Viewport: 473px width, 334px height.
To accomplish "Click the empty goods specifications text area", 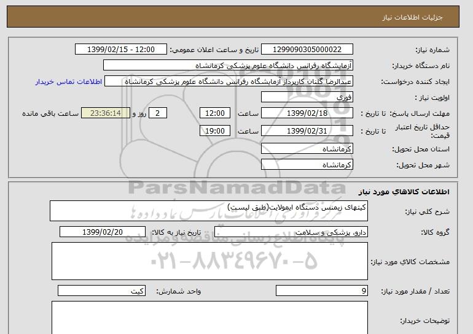I will coord(209,261).
